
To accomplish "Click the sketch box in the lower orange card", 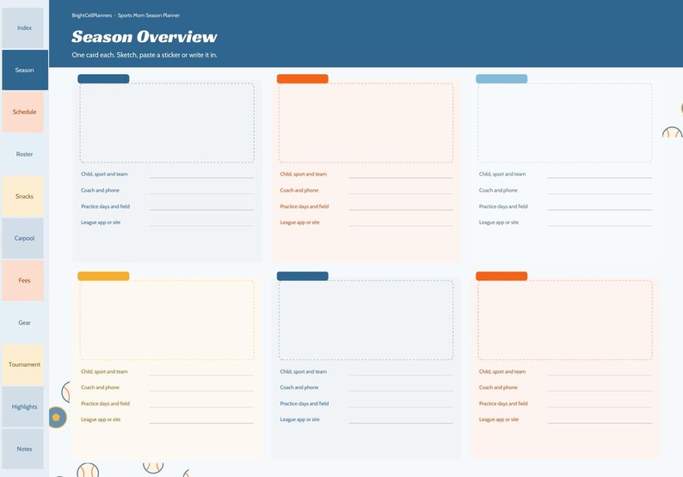I will [565, 321].
